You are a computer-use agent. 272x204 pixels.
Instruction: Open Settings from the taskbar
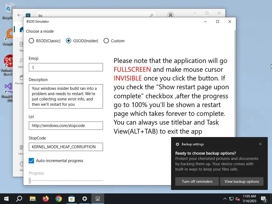coord(85,199)
